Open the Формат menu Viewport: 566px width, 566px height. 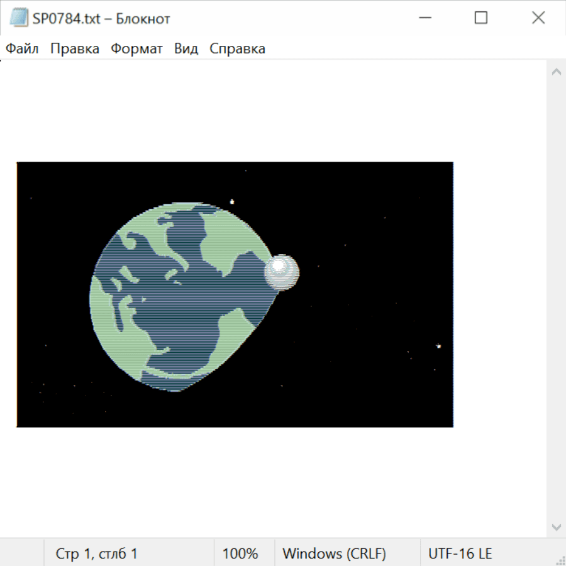coord(136,49)
